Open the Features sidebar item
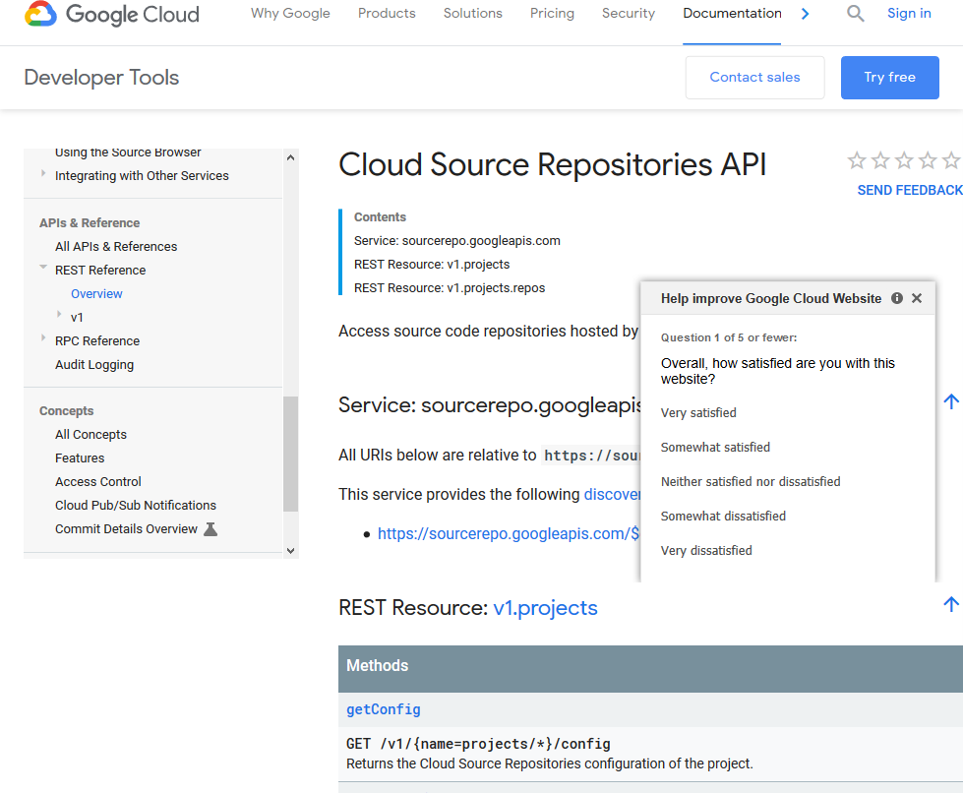 coord(80,458)
